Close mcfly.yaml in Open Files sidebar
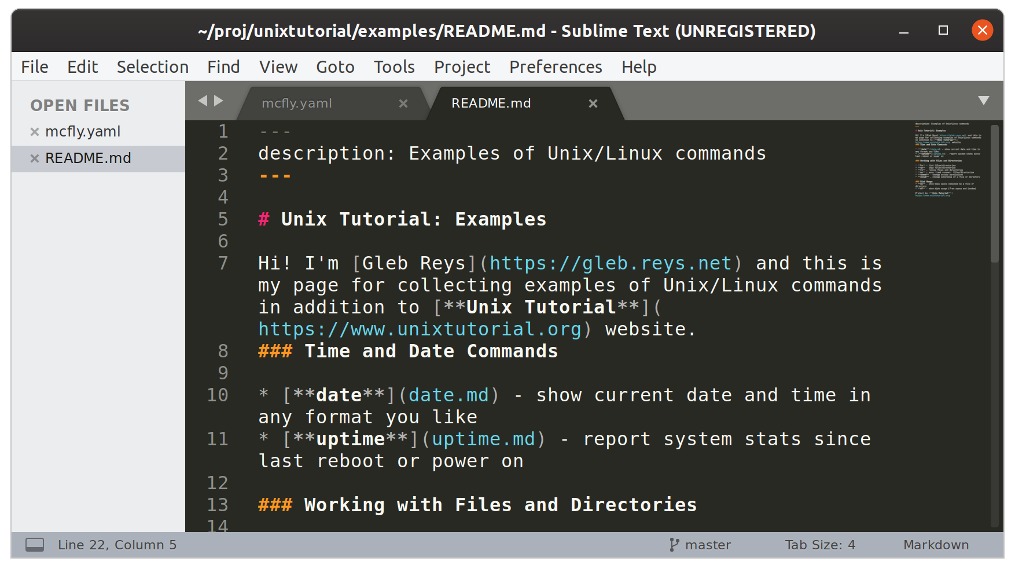Viewport: 1015px width, 569px height. (x=35, y=132)
